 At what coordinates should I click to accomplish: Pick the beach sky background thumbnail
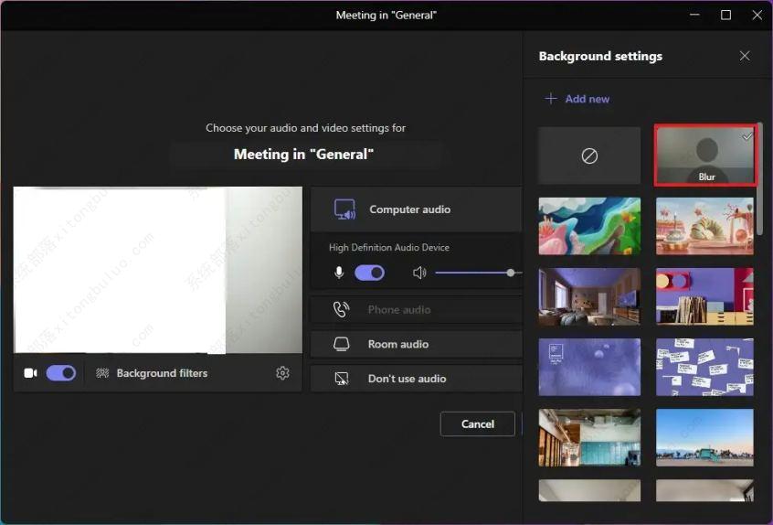(x=704, y=438)
